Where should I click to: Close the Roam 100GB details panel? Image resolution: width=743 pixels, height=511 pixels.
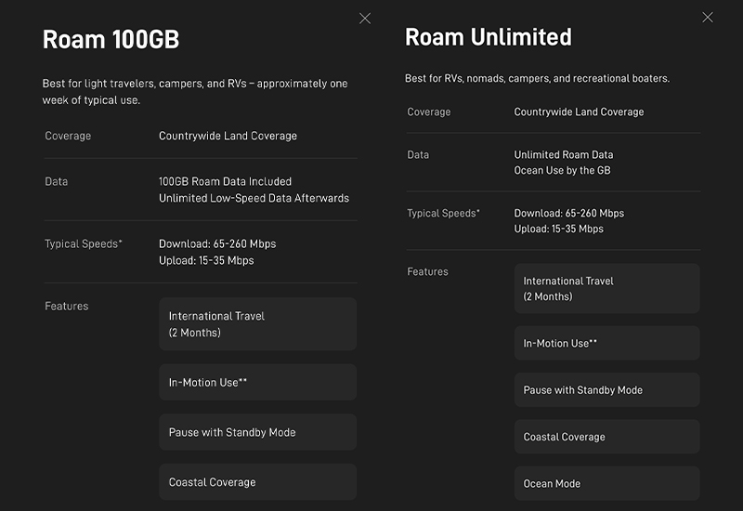click(365, 19)
